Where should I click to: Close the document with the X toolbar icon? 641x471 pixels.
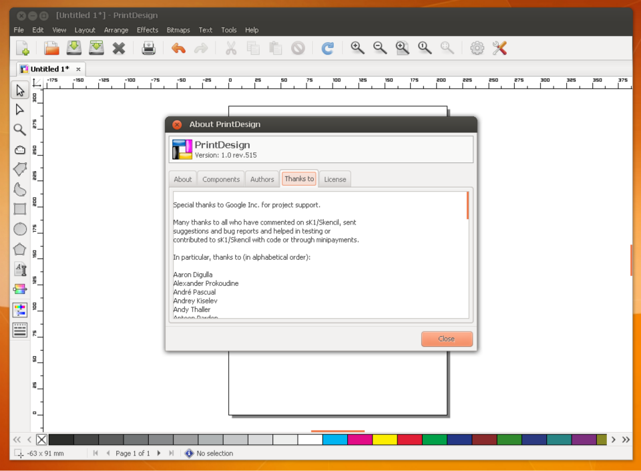119,49
